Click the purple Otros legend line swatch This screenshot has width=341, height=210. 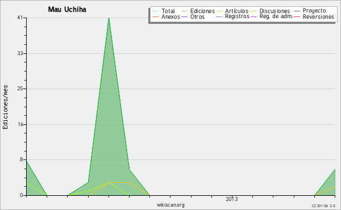pos(184,16)
